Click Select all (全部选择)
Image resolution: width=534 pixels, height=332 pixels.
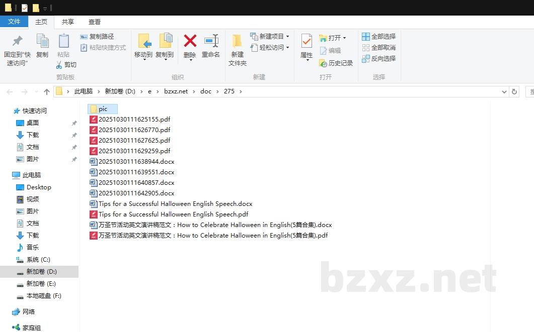point(378,37)
